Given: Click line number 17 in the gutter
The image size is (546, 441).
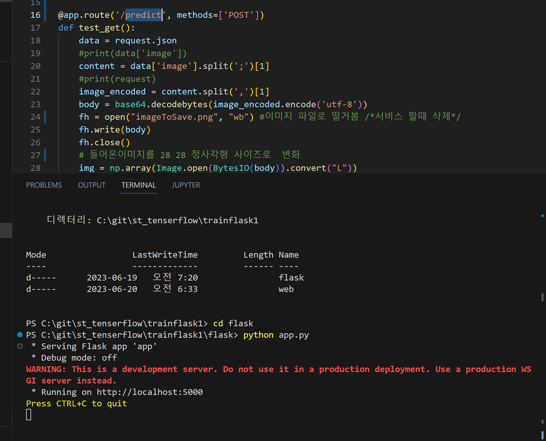Looking at the screenshot, I should [35, 28].
